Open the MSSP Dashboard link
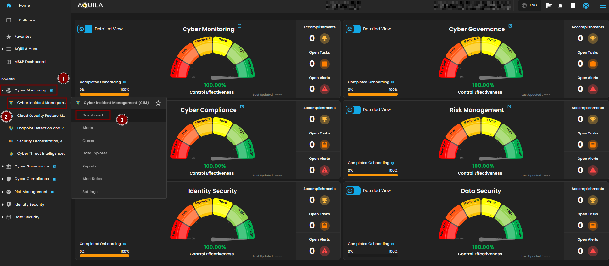The height and width of the screenshot is (266, 609). (x=30, y=62)
